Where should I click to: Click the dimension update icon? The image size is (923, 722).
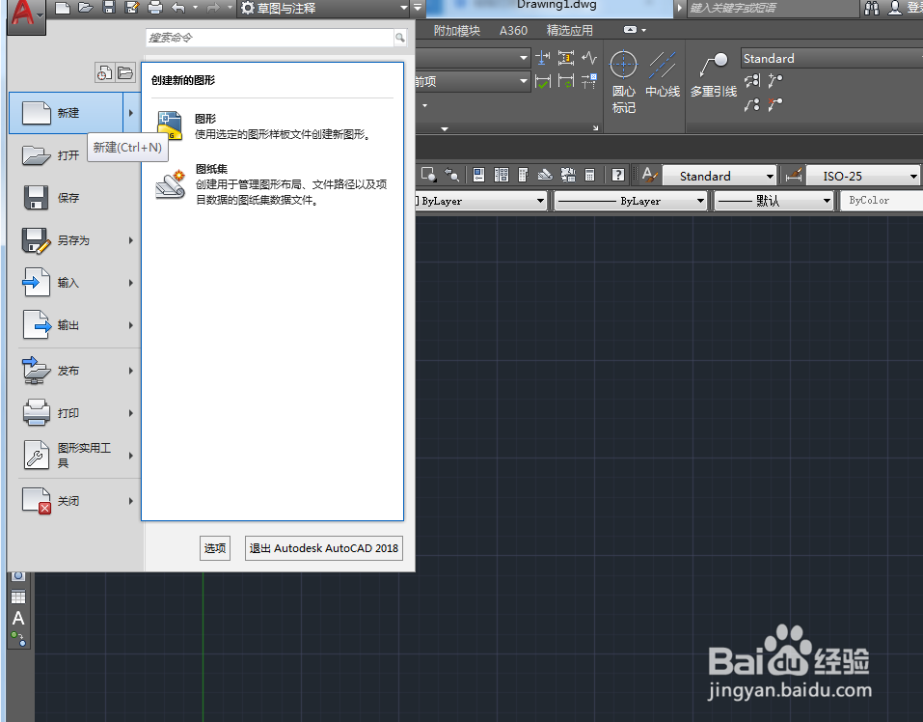[x=566, y=81]
